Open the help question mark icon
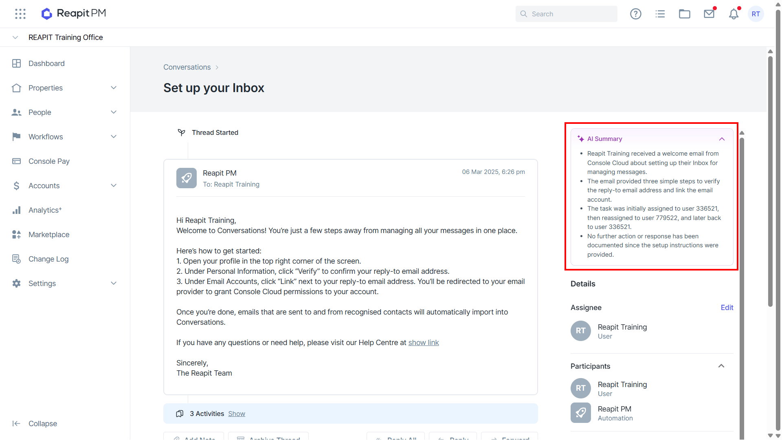This screenshot has width=782, height=440. point(636,14)
